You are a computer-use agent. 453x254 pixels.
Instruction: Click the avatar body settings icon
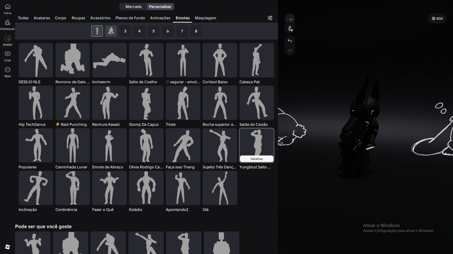pyautogui.click(x=290, y=29)
